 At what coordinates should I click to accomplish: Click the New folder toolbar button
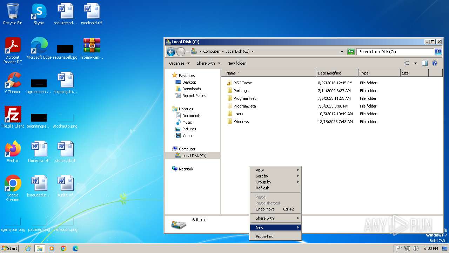pos(236,63)
